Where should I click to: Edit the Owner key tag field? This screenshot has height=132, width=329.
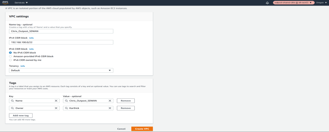[x=34, y=108]
